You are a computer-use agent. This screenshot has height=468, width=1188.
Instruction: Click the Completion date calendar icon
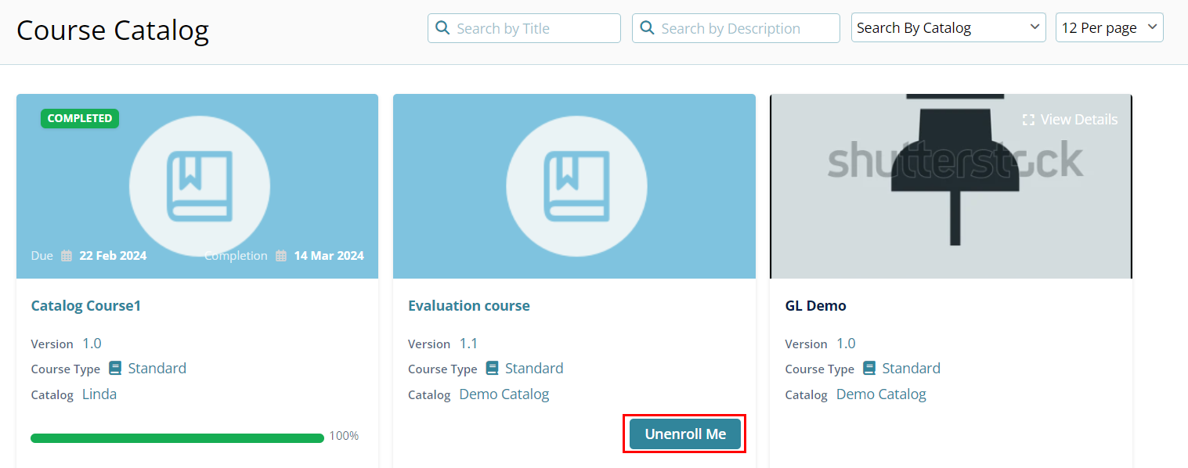pos(281,256)
